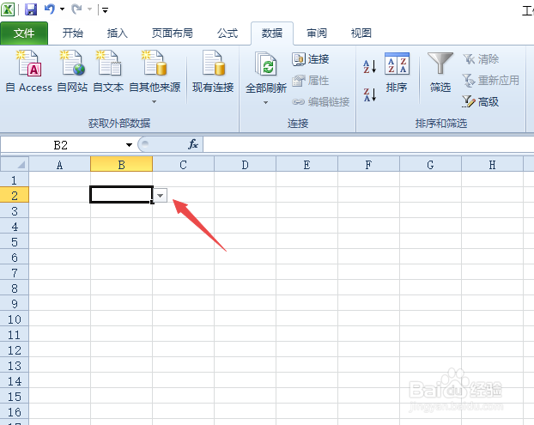Image resolution: width=534 pixels, height=425 pixels.
Task: Open the 文件 (File) tab
Action: (x=24, y=33)
